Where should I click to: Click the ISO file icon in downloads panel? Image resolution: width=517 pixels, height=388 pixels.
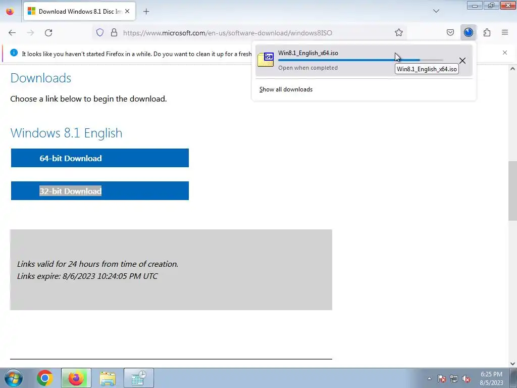tap(266, 60)
